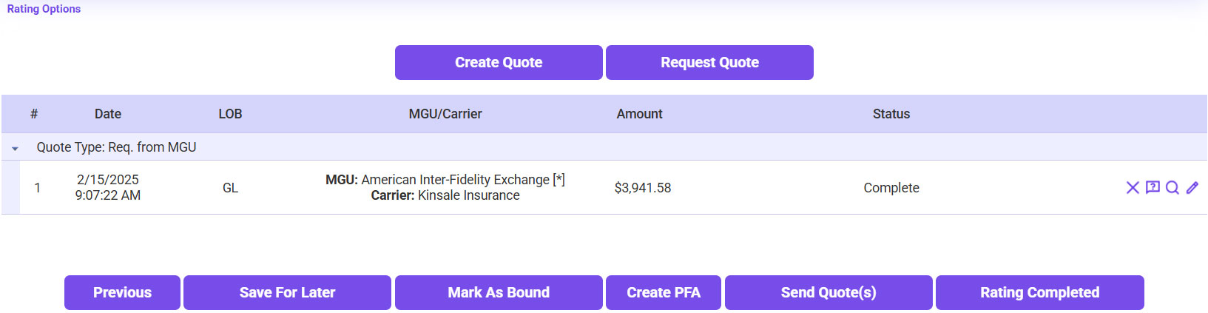Click the Create Quote button
This screenshot has height=313, width=1208.
[499, 63]
